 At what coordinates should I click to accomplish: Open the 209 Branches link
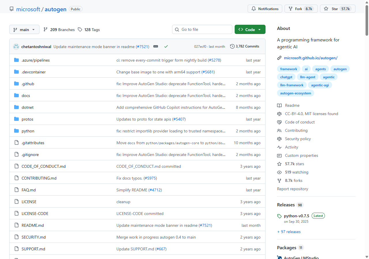point(59,30)
